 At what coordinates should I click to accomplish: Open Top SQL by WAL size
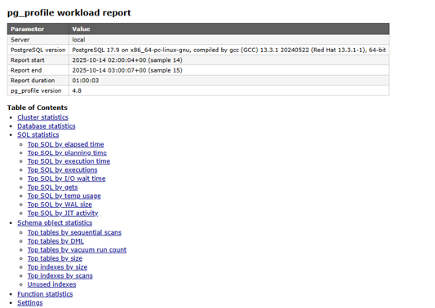pos(60,205)
